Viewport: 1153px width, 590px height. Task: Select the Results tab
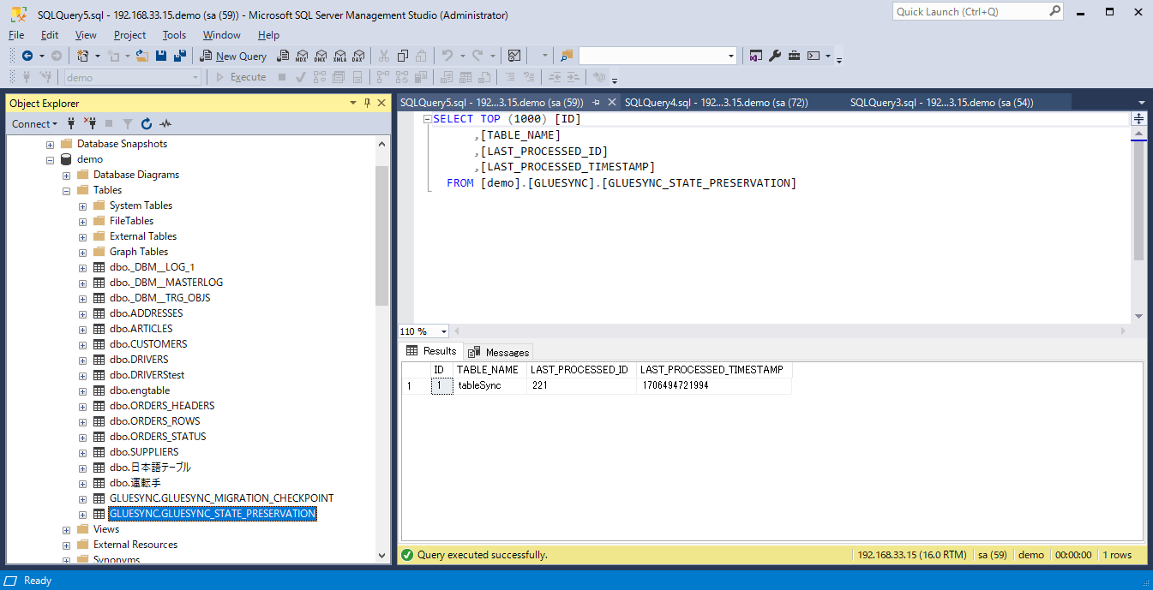[x=432, y=351]
